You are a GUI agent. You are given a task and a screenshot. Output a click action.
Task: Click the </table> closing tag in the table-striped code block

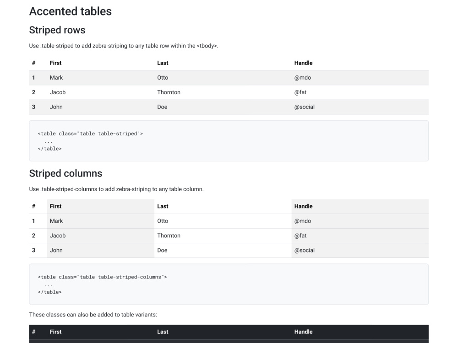49,149
